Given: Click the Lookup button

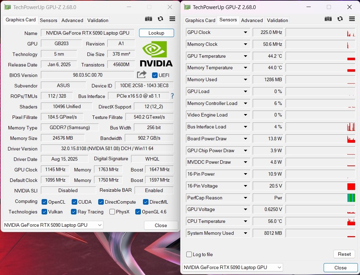Looking at the screenshot, I should (x=156, y=33).
